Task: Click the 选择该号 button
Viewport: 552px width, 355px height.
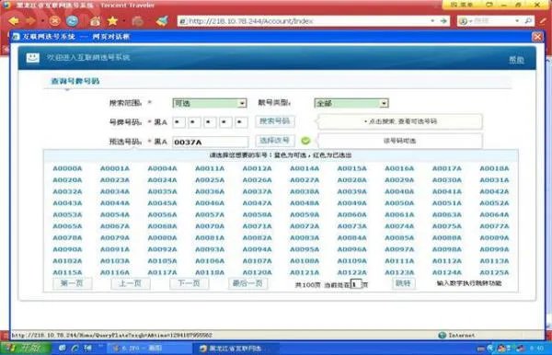Action: click(274, 141)
